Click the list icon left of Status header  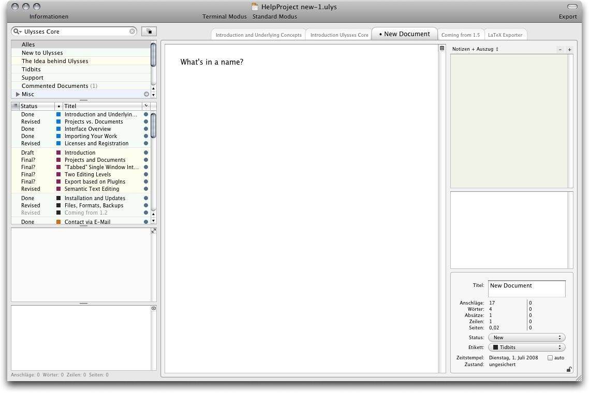[16, 106]
